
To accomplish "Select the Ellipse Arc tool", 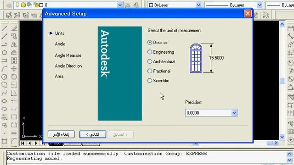I will pos(5,109).
